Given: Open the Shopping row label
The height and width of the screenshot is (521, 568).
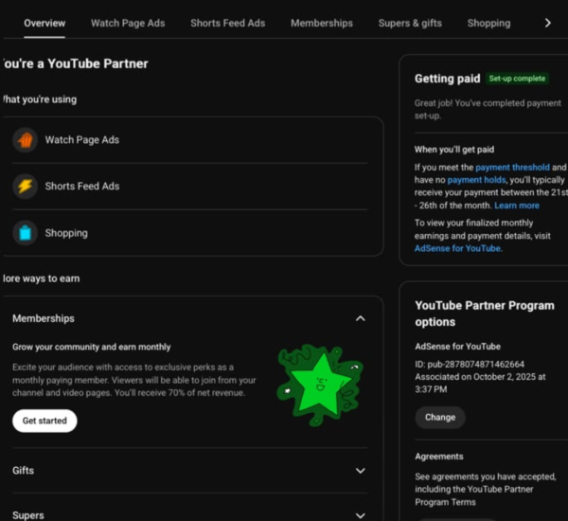Looking at the screenshot, I should [66, 233].
